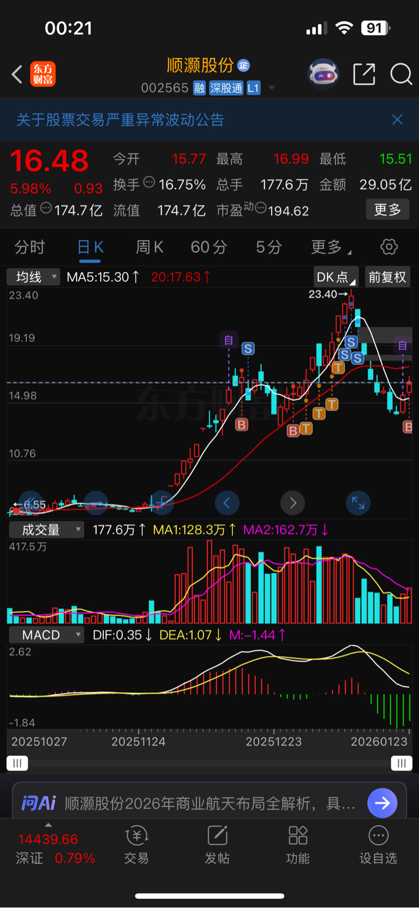Screen dimensions: 419x908
Task: Switch to the 日K tab
Action: pos(90,247)
